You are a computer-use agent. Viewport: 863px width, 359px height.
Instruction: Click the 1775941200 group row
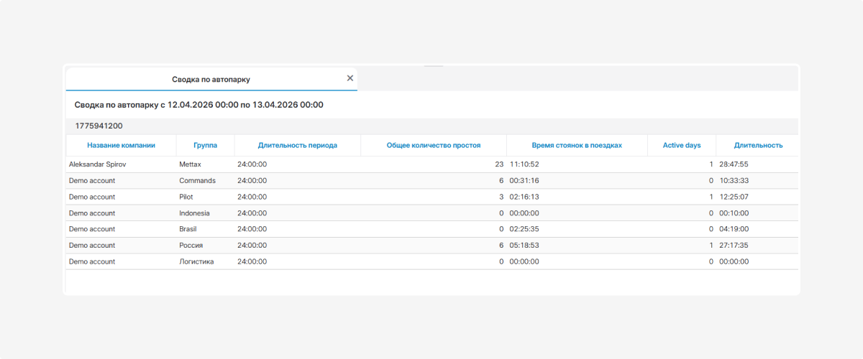(432, 126)
